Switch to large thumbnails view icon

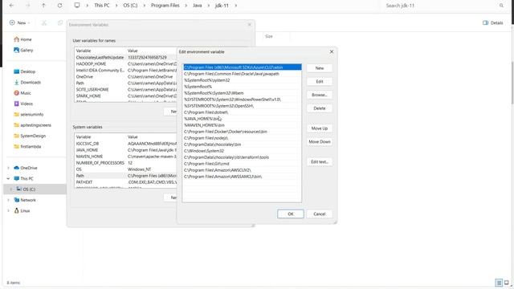(x=507, y=283)
